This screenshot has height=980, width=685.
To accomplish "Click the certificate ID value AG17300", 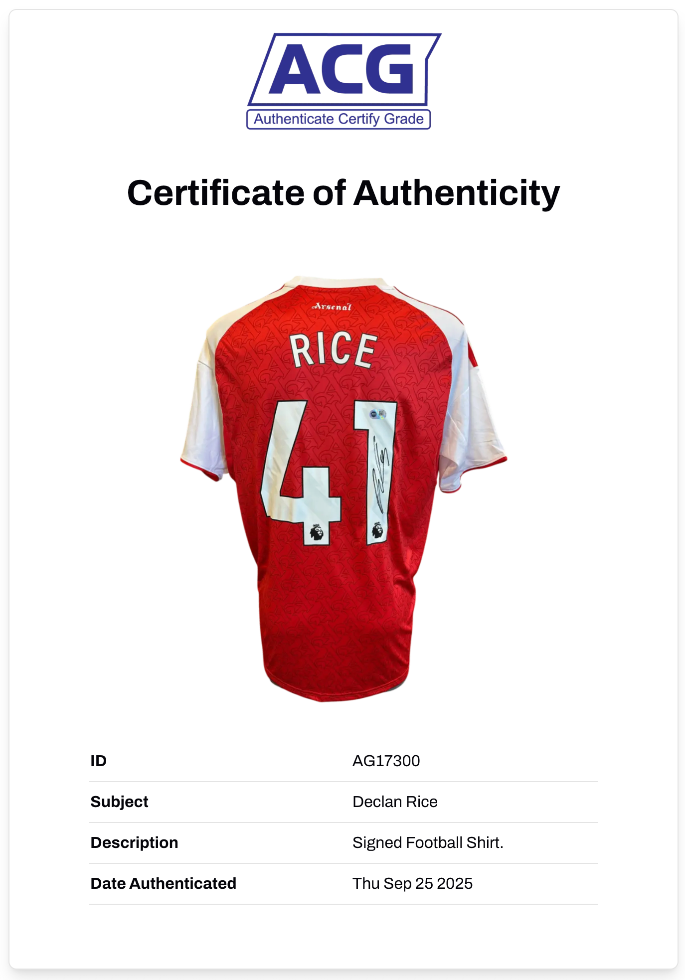I will click(386, 761).
